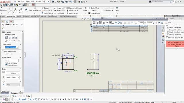Open the box border thickness dropdown
184x103 pixels.
pos(18,73)
